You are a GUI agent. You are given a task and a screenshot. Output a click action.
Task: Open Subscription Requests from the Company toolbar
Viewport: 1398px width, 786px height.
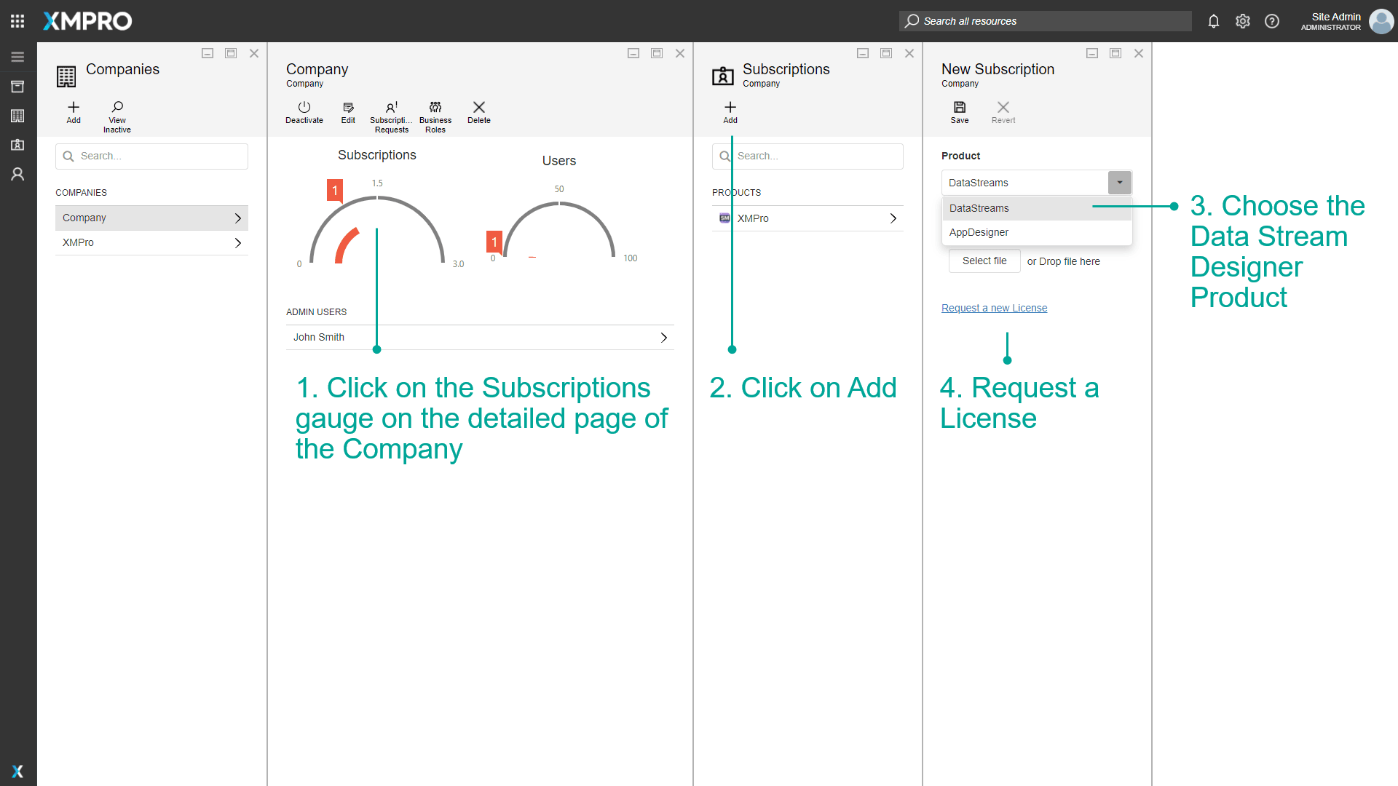pos(392,113)
